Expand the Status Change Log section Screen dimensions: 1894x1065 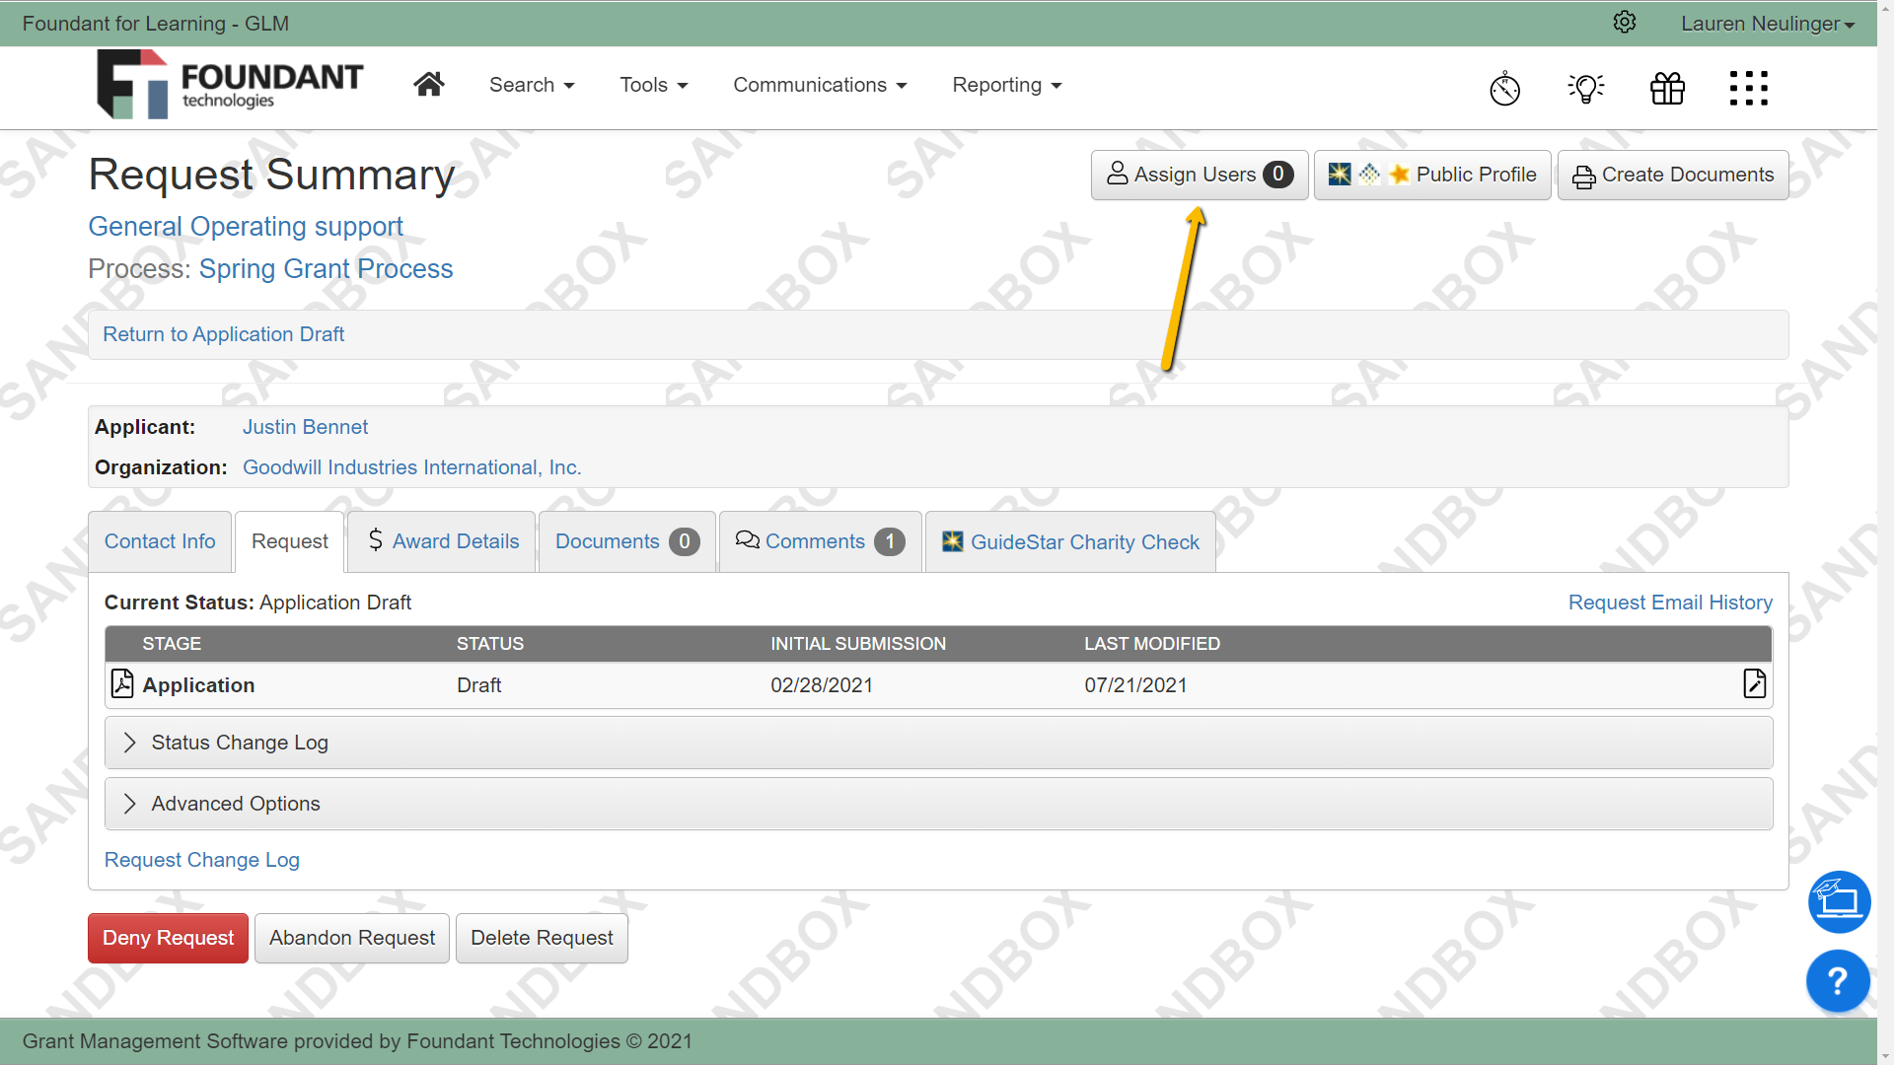pyautogui.click(x=938, y=743)
